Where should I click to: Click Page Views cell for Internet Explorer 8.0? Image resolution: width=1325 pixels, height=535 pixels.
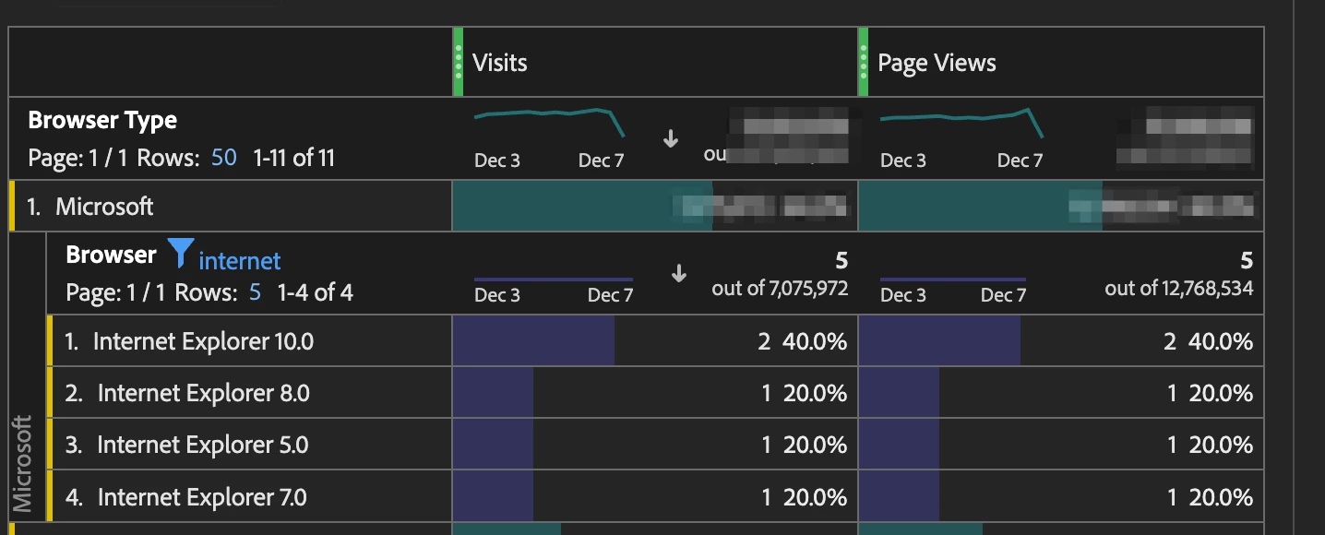click(1061, 393)
